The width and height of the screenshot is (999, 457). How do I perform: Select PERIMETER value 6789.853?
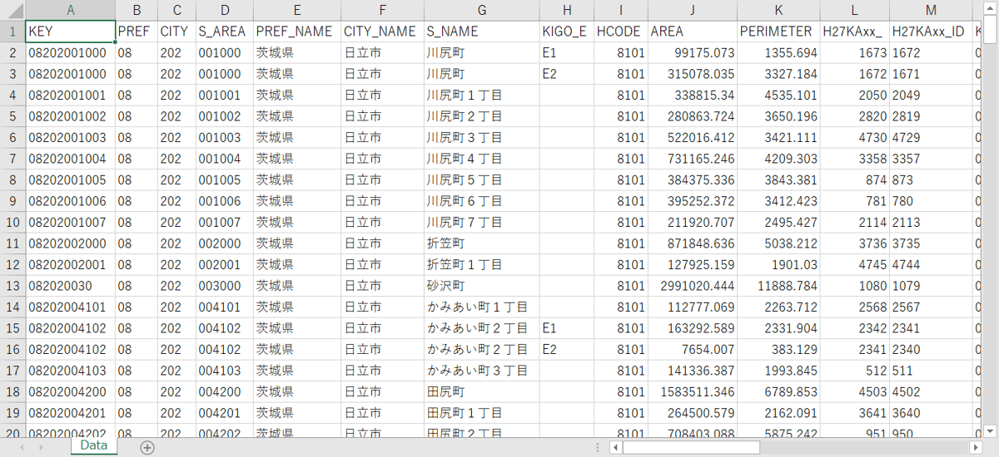[x=778, y=392]
